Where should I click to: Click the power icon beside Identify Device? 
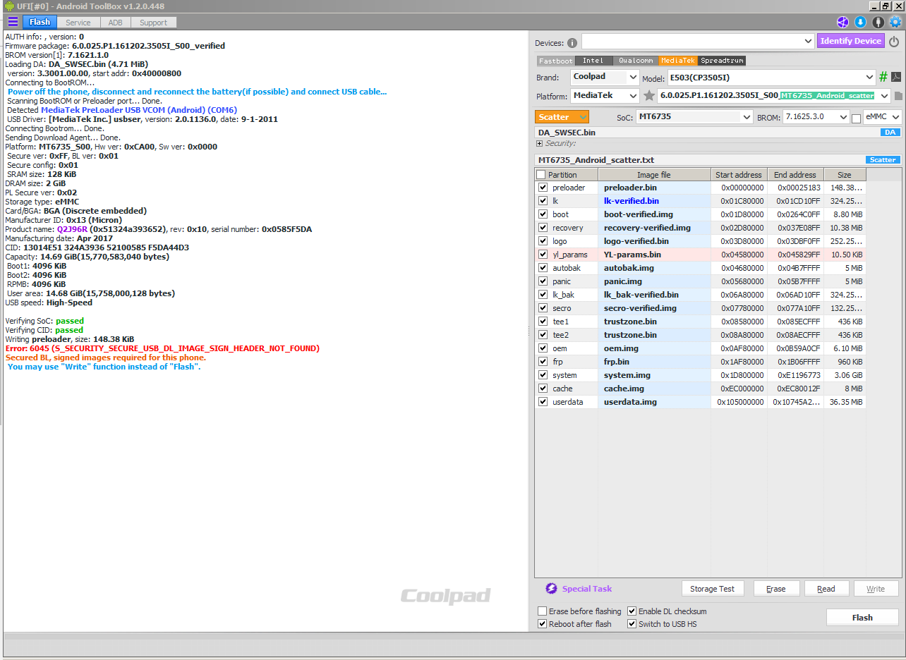coord(894,42)
